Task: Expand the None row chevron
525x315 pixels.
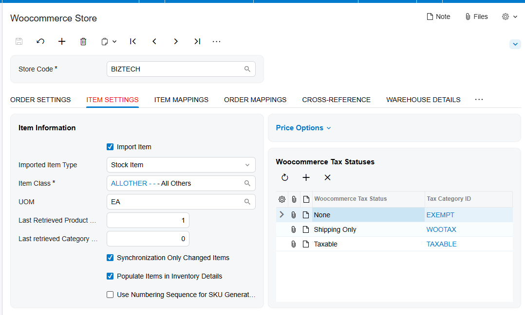Action: tap(281, 215)
